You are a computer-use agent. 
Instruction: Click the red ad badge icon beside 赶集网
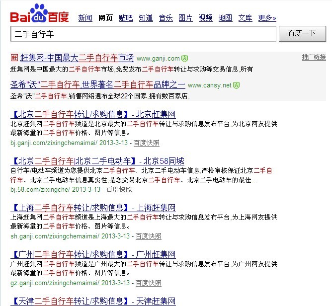(14, 58)
